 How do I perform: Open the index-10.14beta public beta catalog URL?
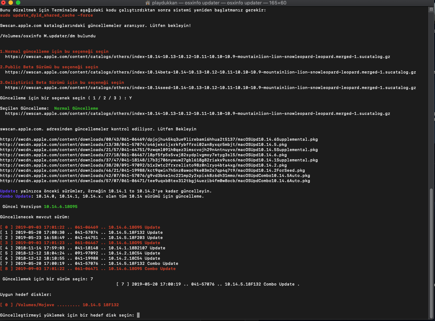point(210,72)
